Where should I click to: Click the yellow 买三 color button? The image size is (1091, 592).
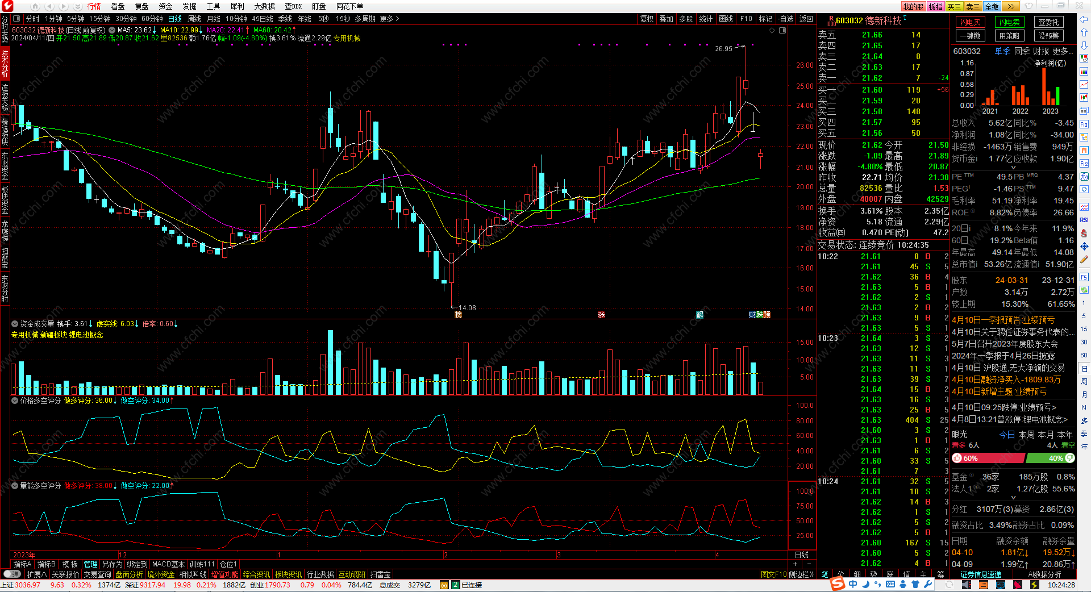tap(954, 6)
